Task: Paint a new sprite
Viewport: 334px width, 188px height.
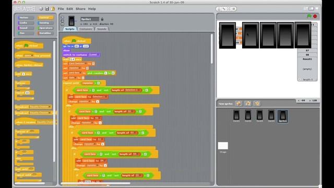Action: click(239, 103)
